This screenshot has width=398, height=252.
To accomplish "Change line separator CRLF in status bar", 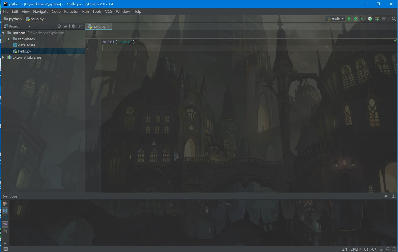I will 355,249.
